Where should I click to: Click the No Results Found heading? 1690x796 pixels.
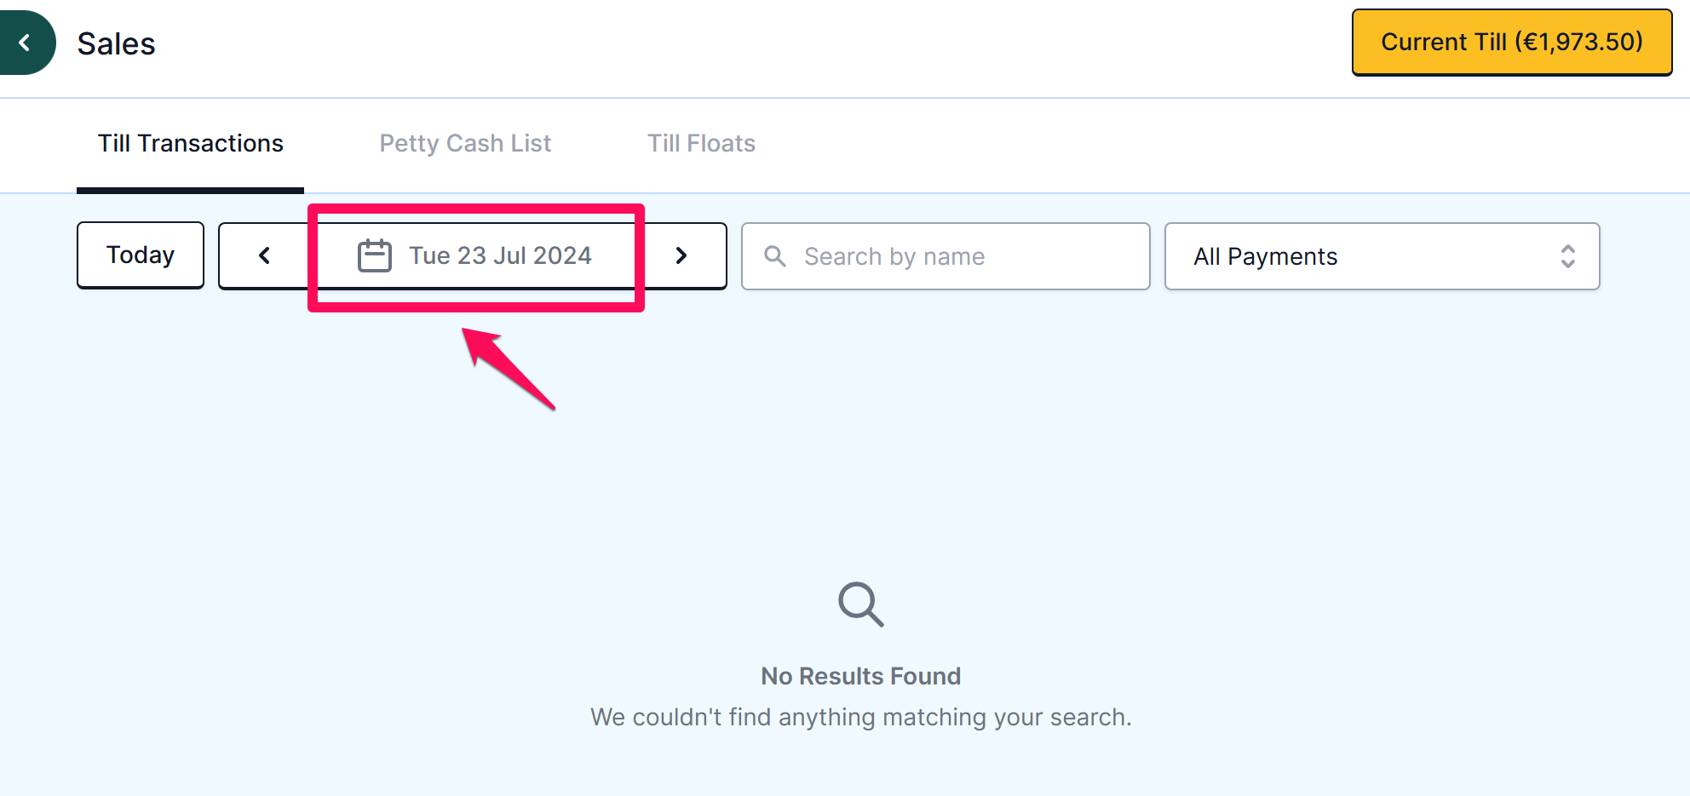pos(860,676)
